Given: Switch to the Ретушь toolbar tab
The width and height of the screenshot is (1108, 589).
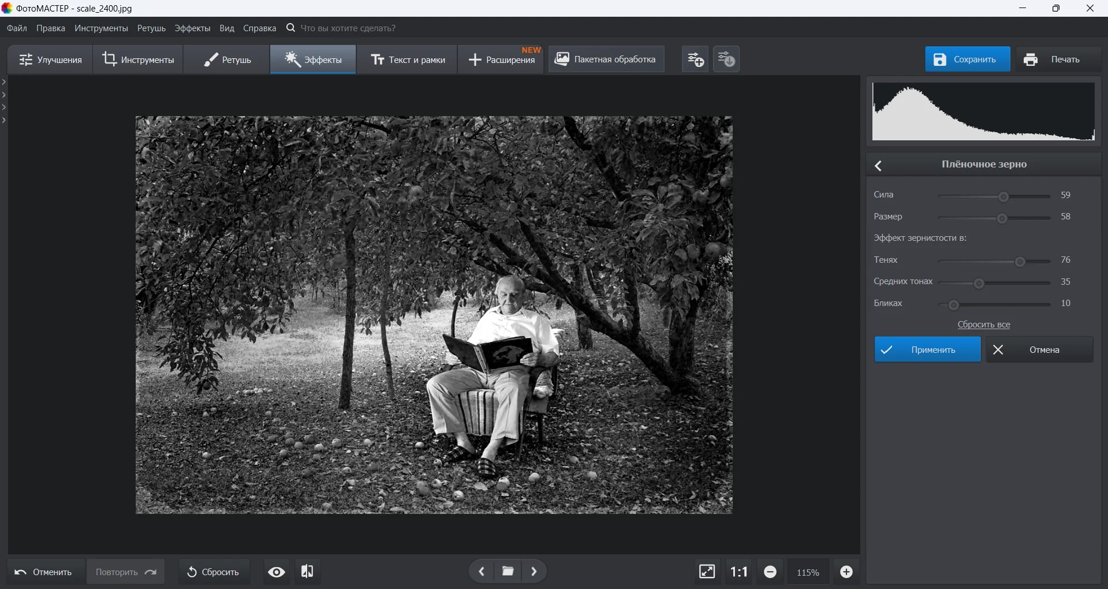Looking at the screenshot, I should pyautogui.click(x=227, y=59).
